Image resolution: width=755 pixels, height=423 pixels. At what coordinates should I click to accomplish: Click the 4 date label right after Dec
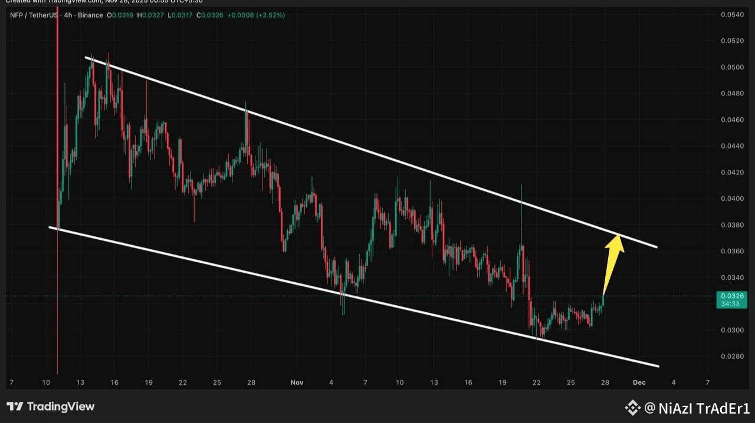point(673,382)
